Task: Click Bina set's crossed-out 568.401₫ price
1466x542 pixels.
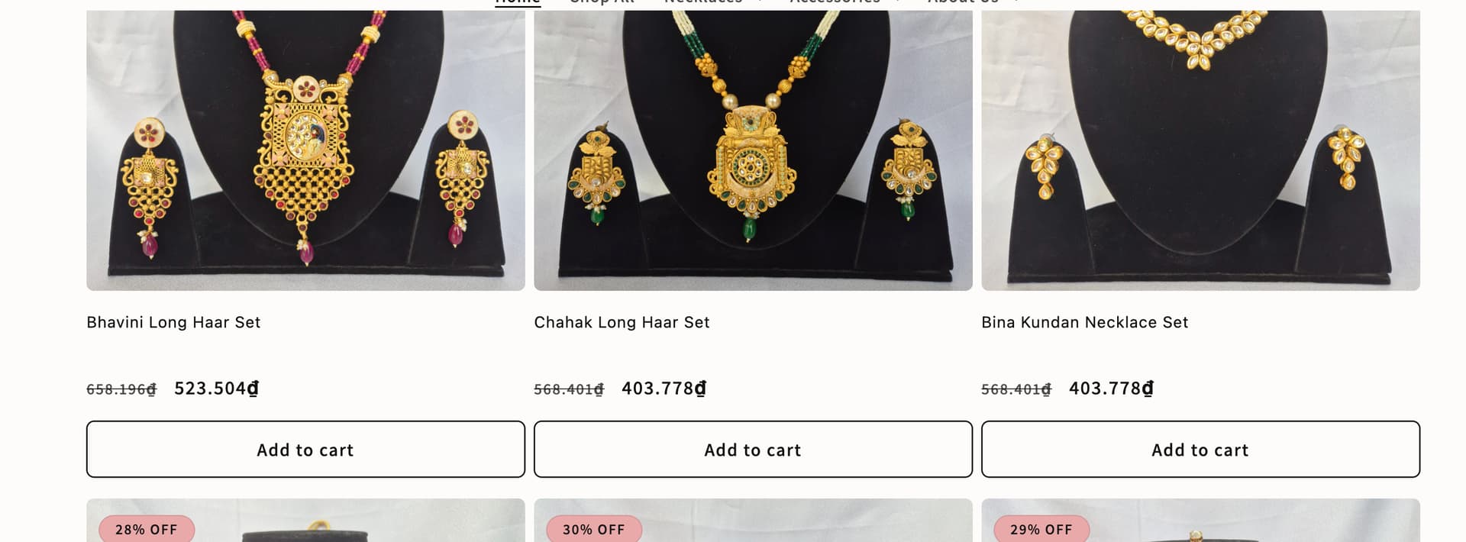Action: (x=1016, y=389)
